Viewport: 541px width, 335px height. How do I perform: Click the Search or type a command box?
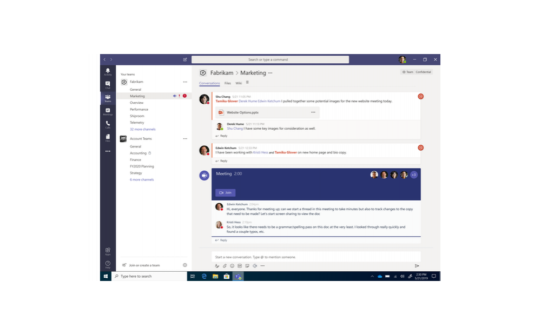(270, 59)
